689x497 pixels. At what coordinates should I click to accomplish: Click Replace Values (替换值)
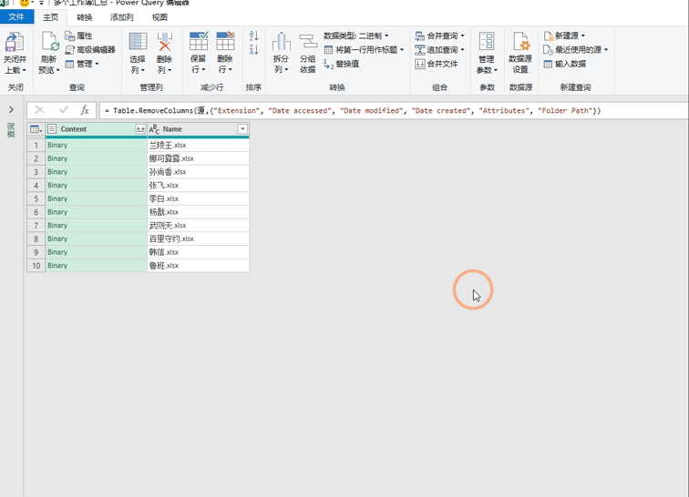coord(342,64)
